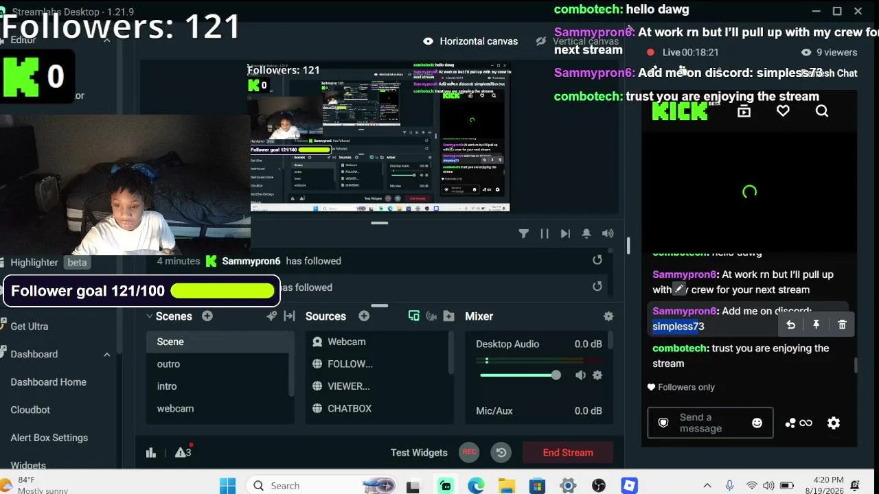Image resolution: width=879 pixels, height=494 pixels.
Task: Click the pencil edit icon in chat
Action: [678, 289]
